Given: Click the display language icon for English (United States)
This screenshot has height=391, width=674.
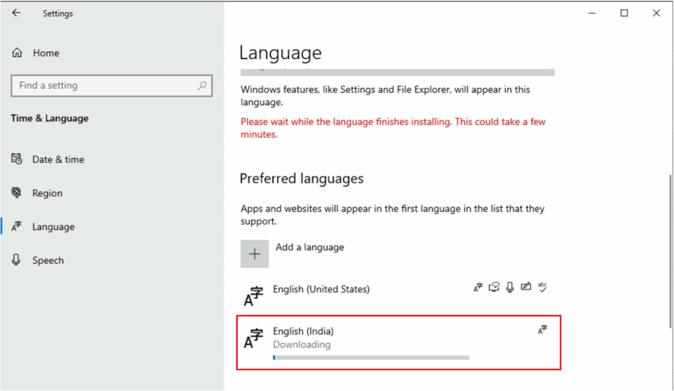Looking at the screenshot, I should pos(479,287).
